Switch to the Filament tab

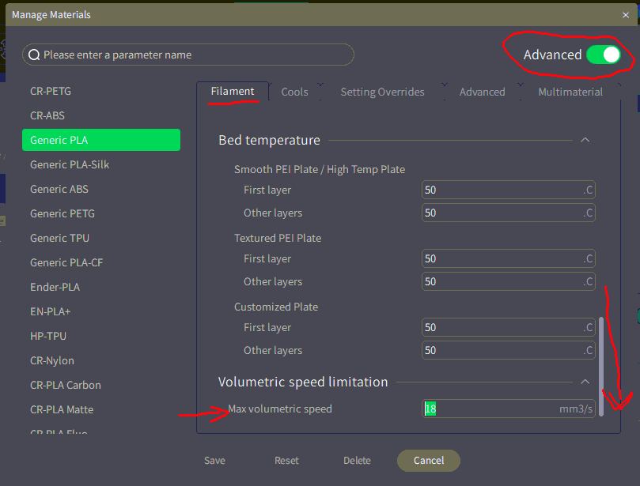point(233,92)
